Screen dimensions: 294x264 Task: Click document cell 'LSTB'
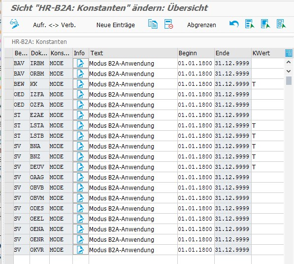point(39,136)
